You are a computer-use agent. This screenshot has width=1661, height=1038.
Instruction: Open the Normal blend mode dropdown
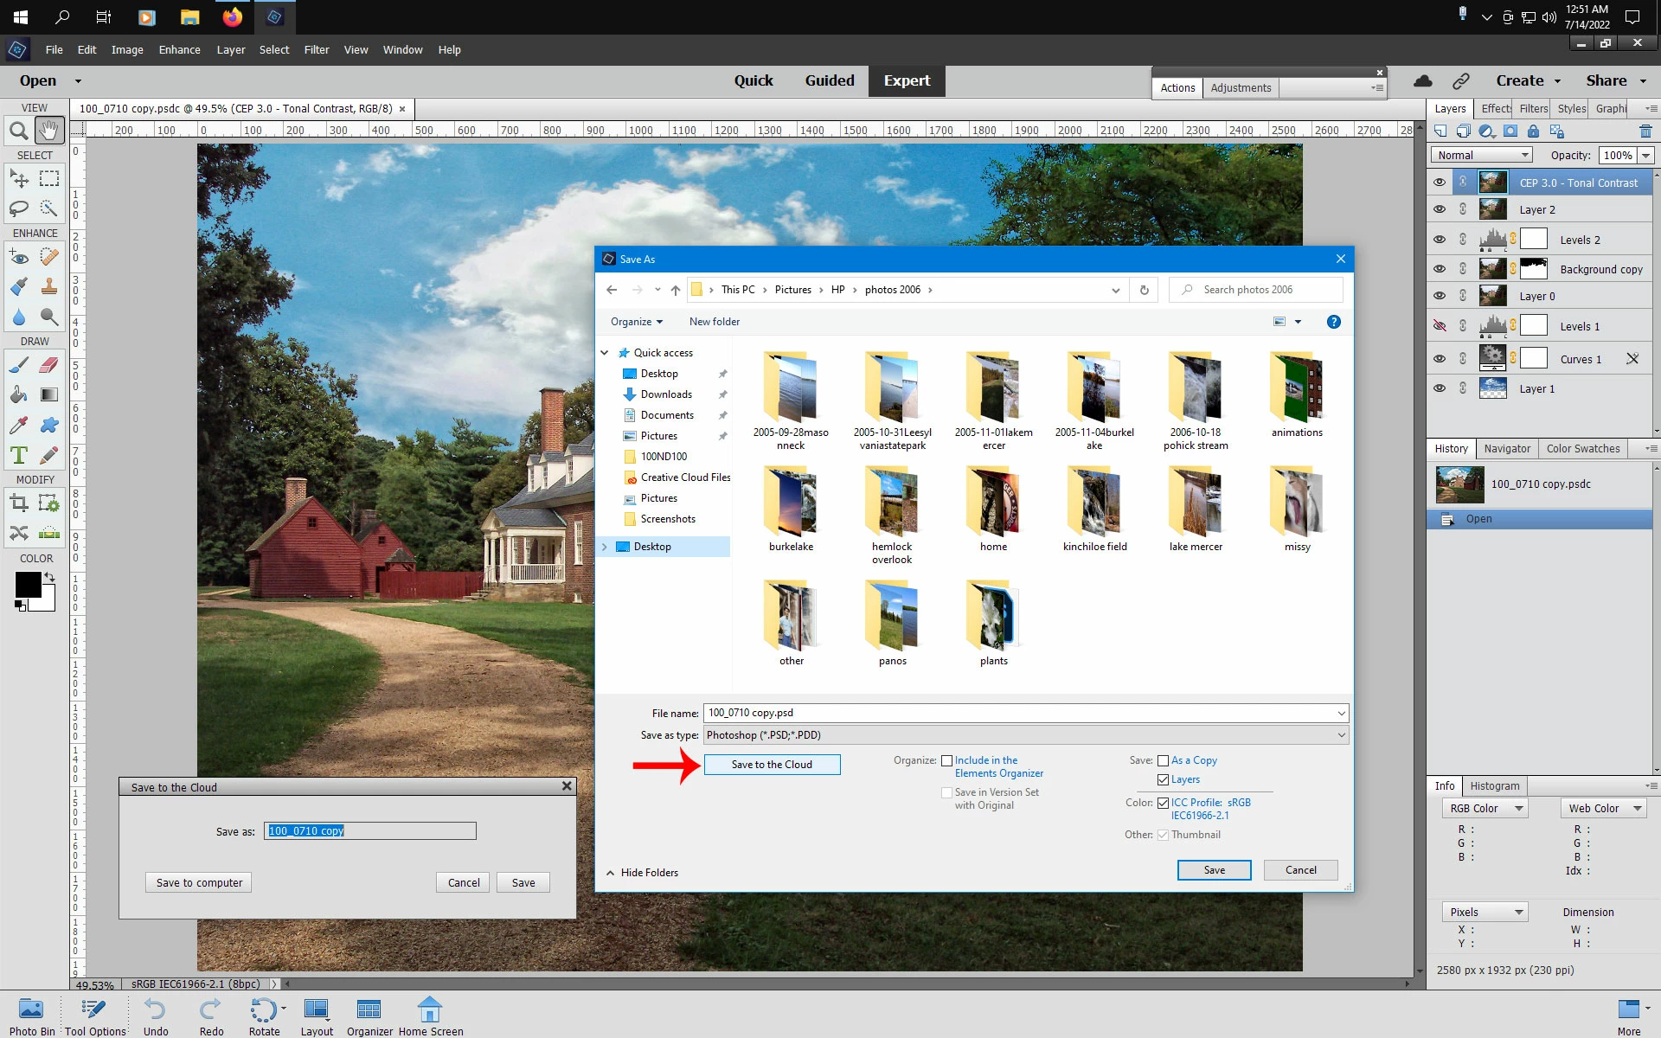coord(1481,155)
